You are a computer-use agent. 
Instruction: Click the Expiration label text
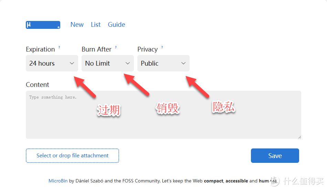pyautogui.click(x=40, y=49)
